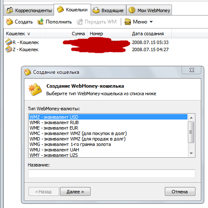Select WMC - эквивалент WMZ для покупок в долг
This screenshot has height=208, width=208.
(108, 133)
